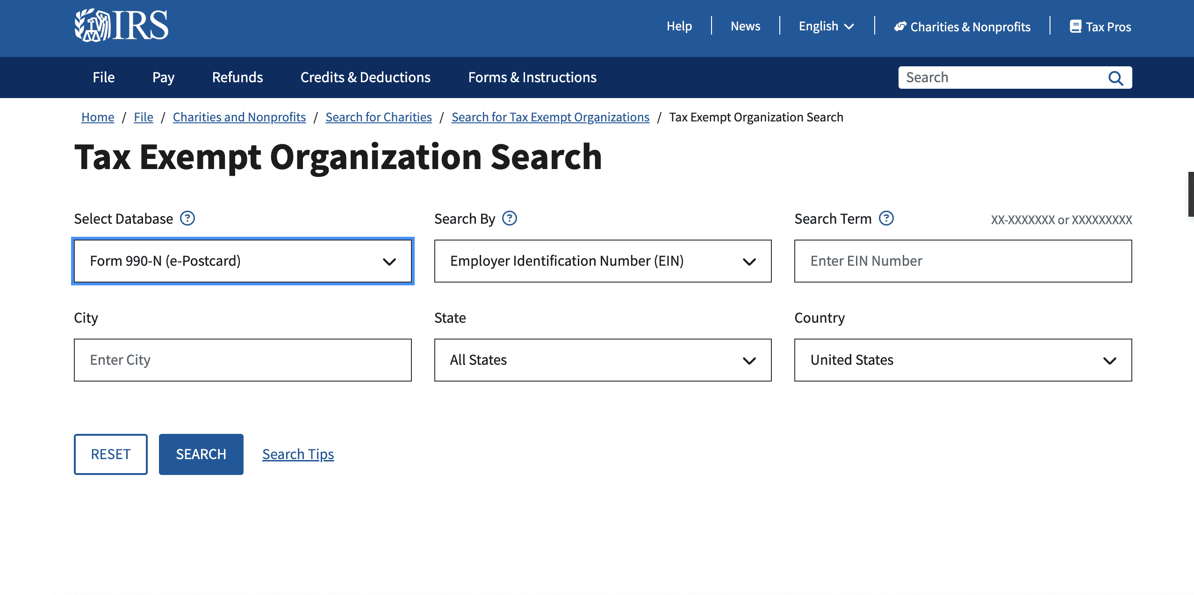This screenshot has height=595, width=1194.
Task: Click the English language chevron
Action: (850, 27)
